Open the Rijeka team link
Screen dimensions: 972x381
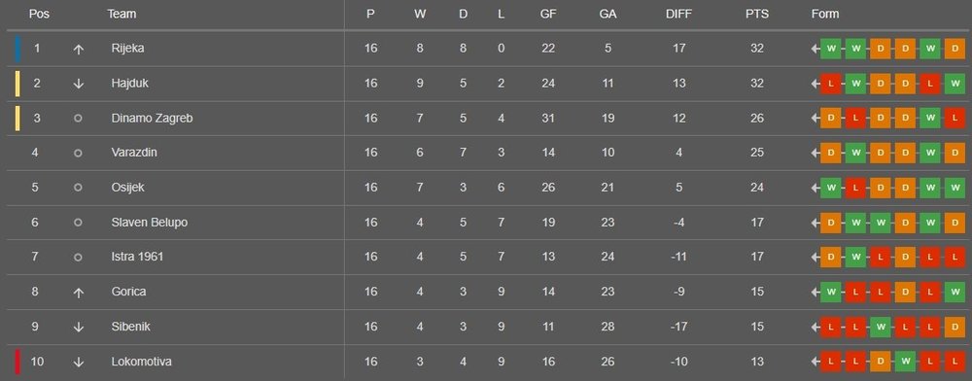click(x=127, y=49)
